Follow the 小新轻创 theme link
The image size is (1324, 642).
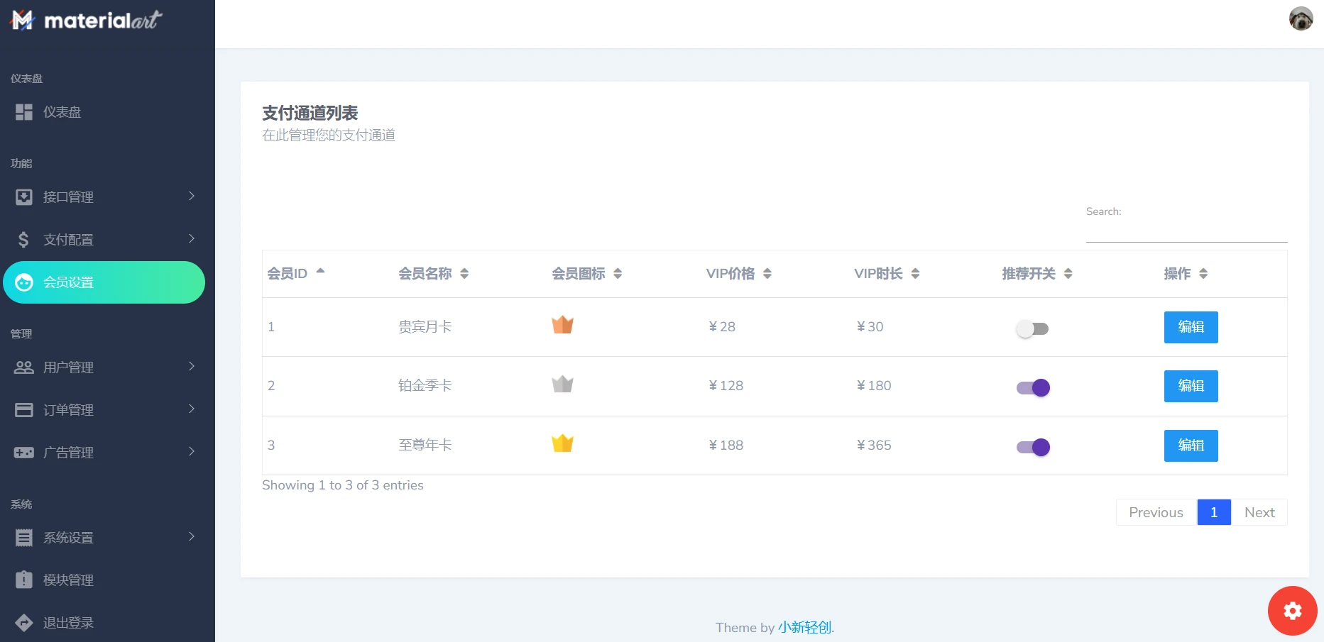tap(804, 627)
